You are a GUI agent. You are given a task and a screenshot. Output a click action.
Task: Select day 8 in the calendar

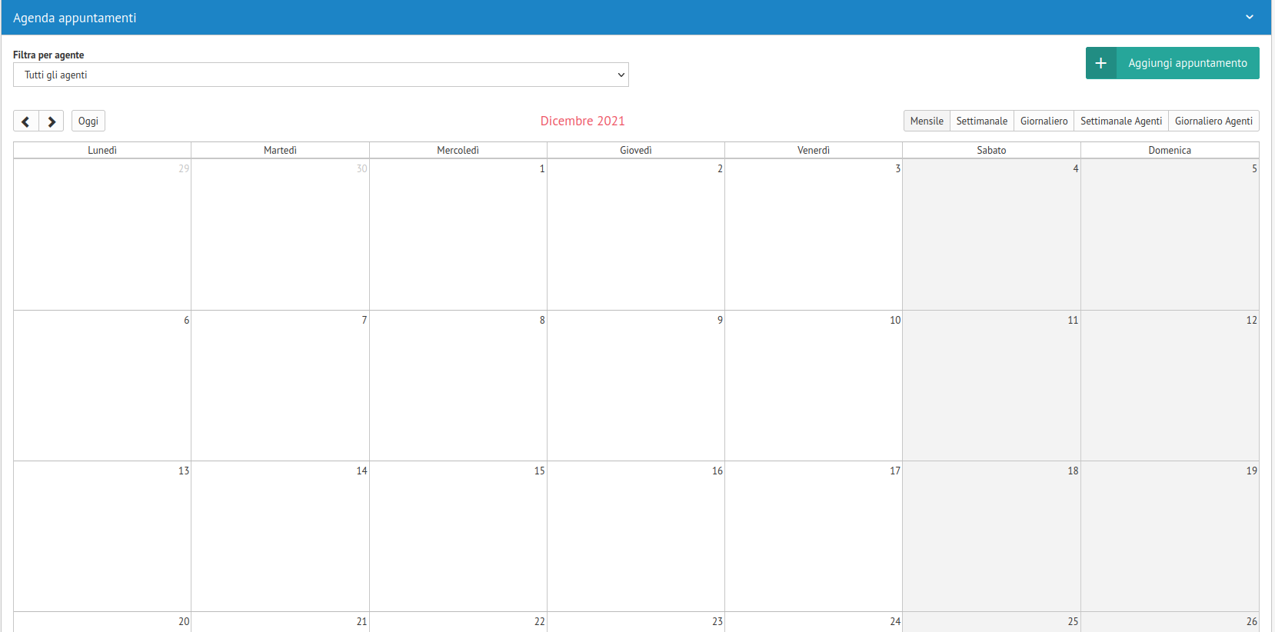click(x=458, y=385)
